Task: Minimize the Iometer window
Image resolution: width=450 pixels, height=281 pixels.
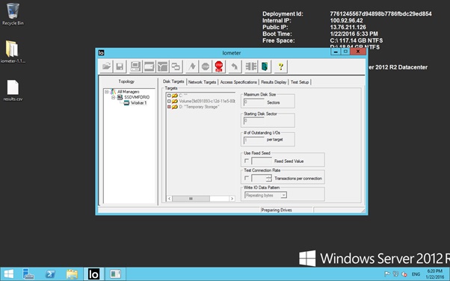Action: 336,52
